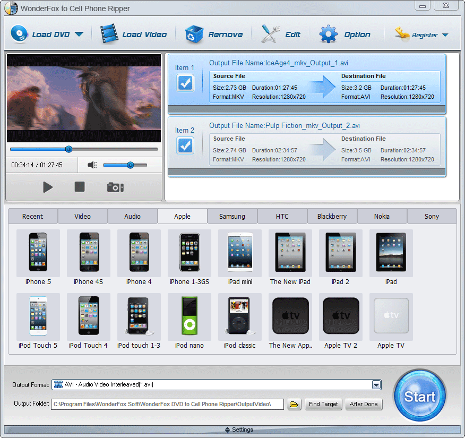Take a snapshot with camera icon

pos(115,187)
